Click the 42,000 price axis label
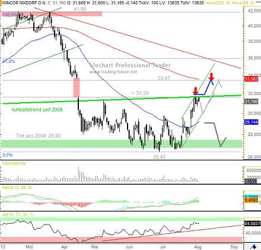The image size is (261, 250). coord(254,11)
